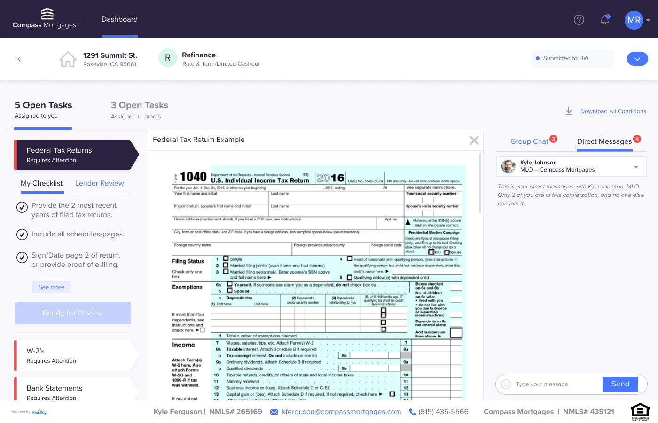Toggle the 'Sign/Date page 2 of return' checkmark

[22, 258]
